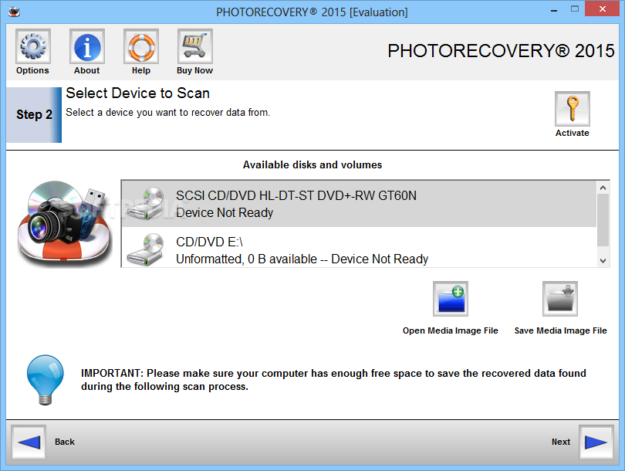Click the Next arrow button

(596, 442)
